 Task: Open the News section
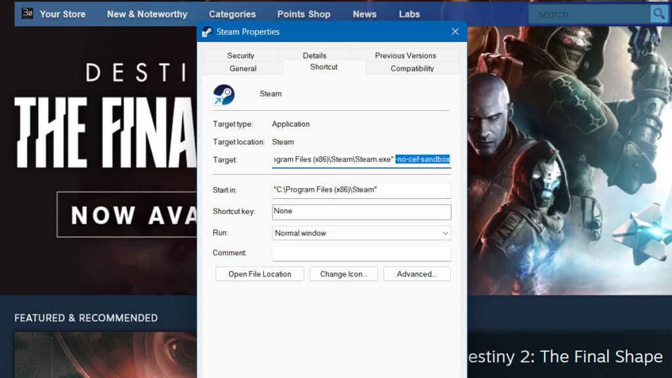click(364, 13)
